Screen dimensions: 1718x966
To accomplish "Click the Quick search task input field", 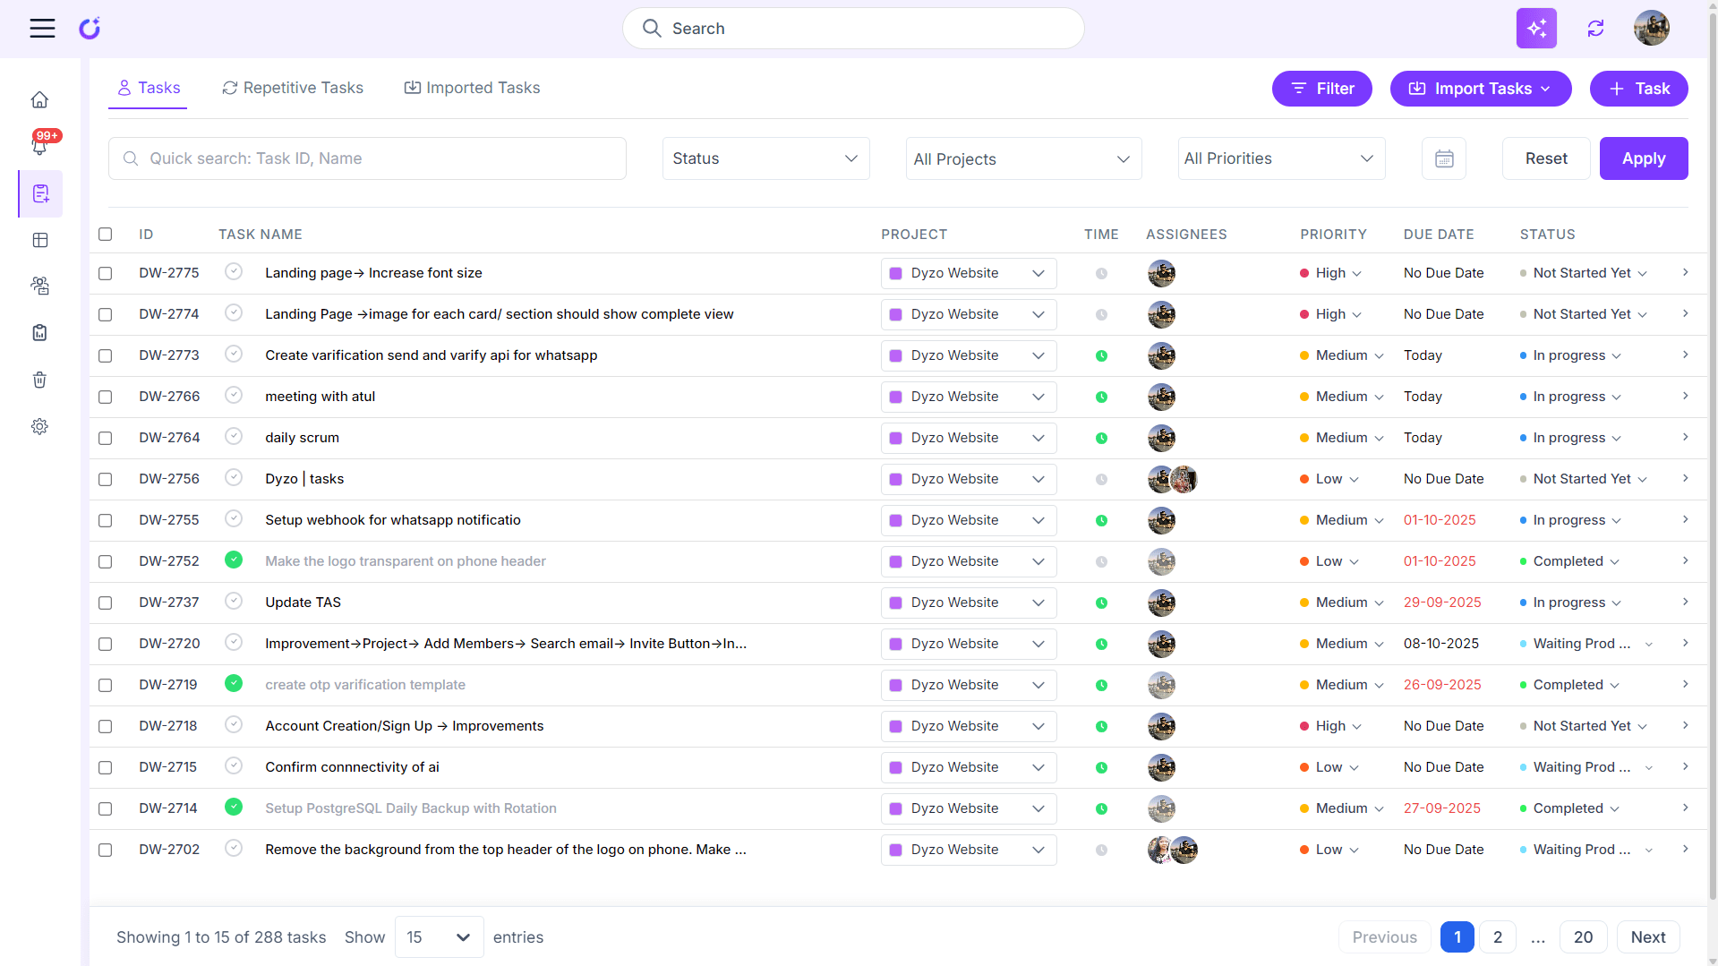I will pyautogui.click(x=367, y=158).
